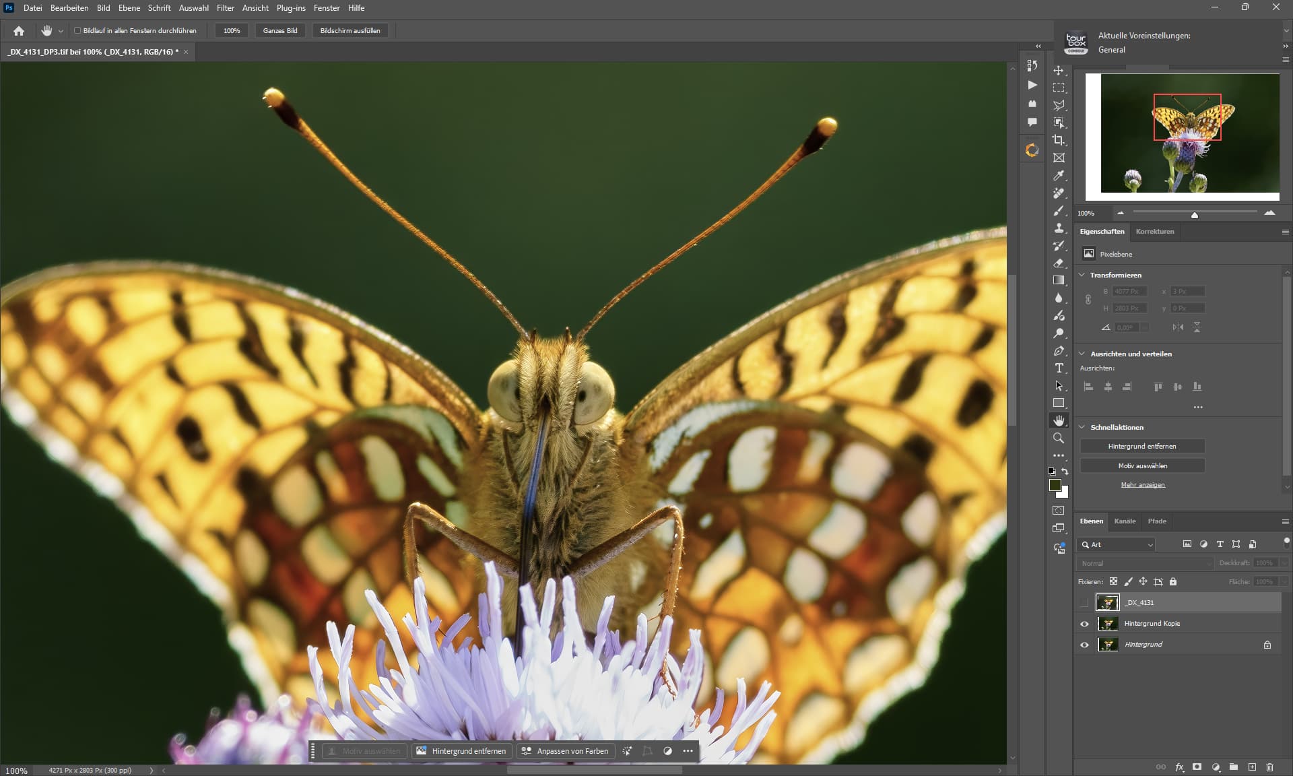1293x776 pixels.
Task: Show the _DX_4131 layer
Action: (x=1084, y=603)
